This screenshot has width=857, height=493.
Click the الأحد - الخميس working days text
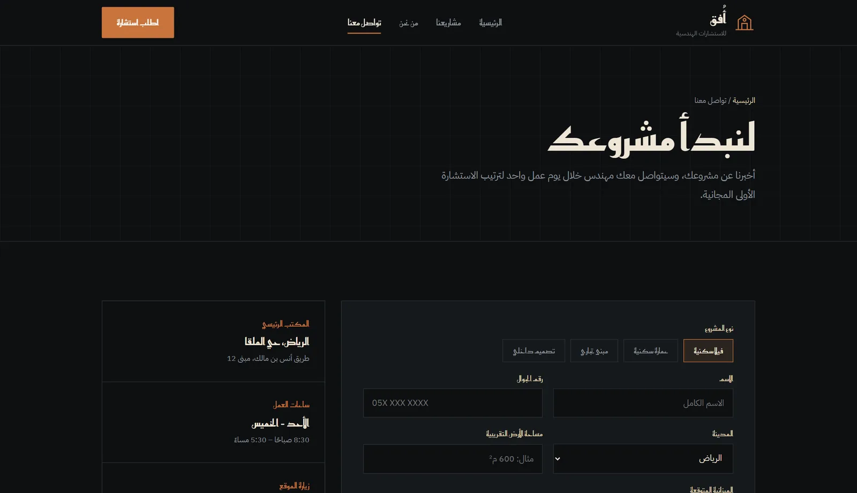pyautogui.click(x=280, y=423)
